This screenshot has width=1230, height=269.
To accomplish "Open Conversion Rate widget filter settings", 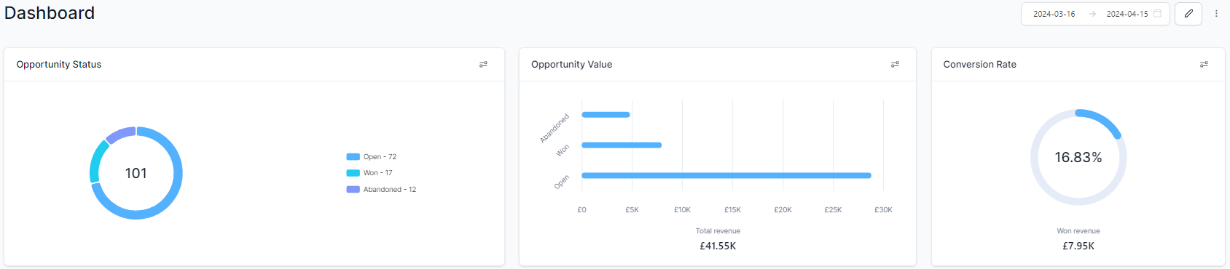I will 1204,65.
